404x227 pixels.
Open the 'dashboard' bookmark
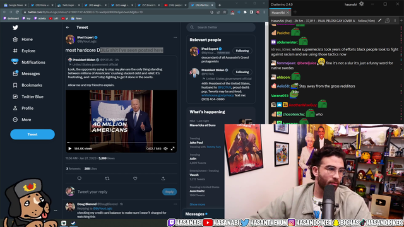click(x=11, y=18)
